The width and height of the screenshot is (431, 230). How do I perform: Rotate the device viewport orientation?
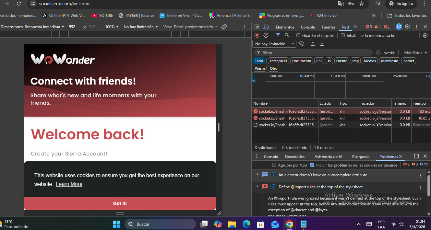(224, 27)
